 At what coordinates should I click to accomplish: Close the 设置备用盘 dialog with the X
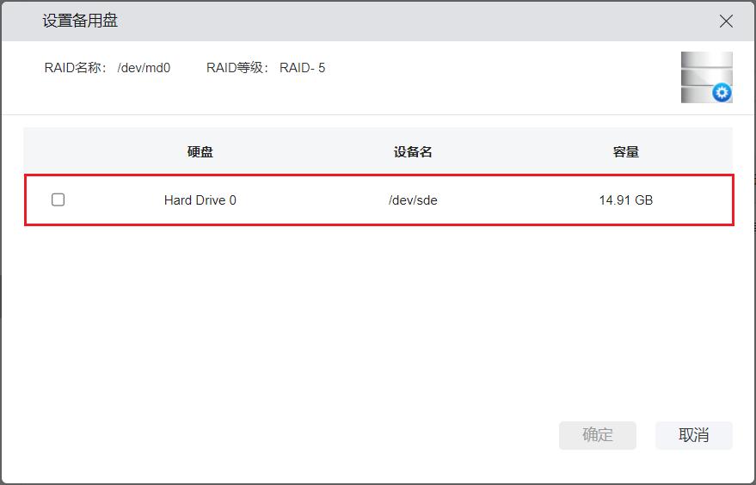coord(726,21)
